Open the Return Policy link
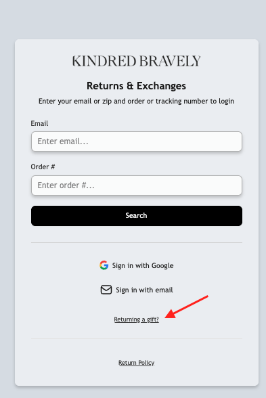266x398 pixels. pyautogui.click(x=136, y=363)
